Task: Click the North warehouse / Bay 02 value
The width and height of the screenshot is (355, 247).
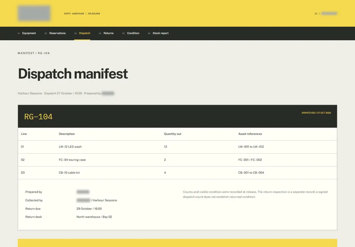Action: tap(94, 217)
